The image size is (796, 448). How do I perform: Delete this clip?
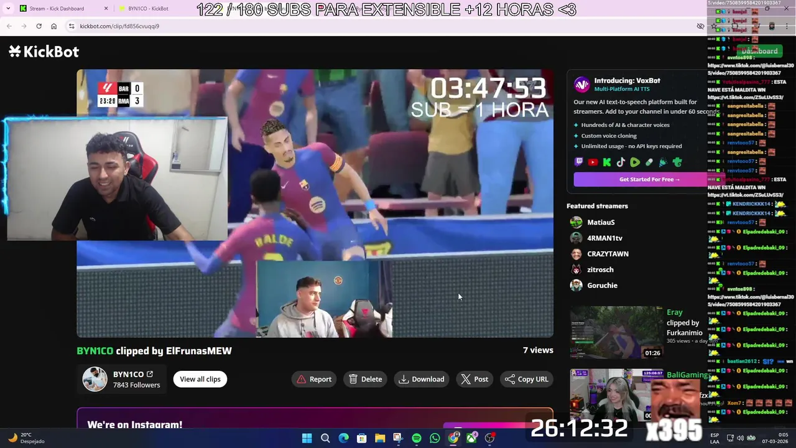point(365,379)
